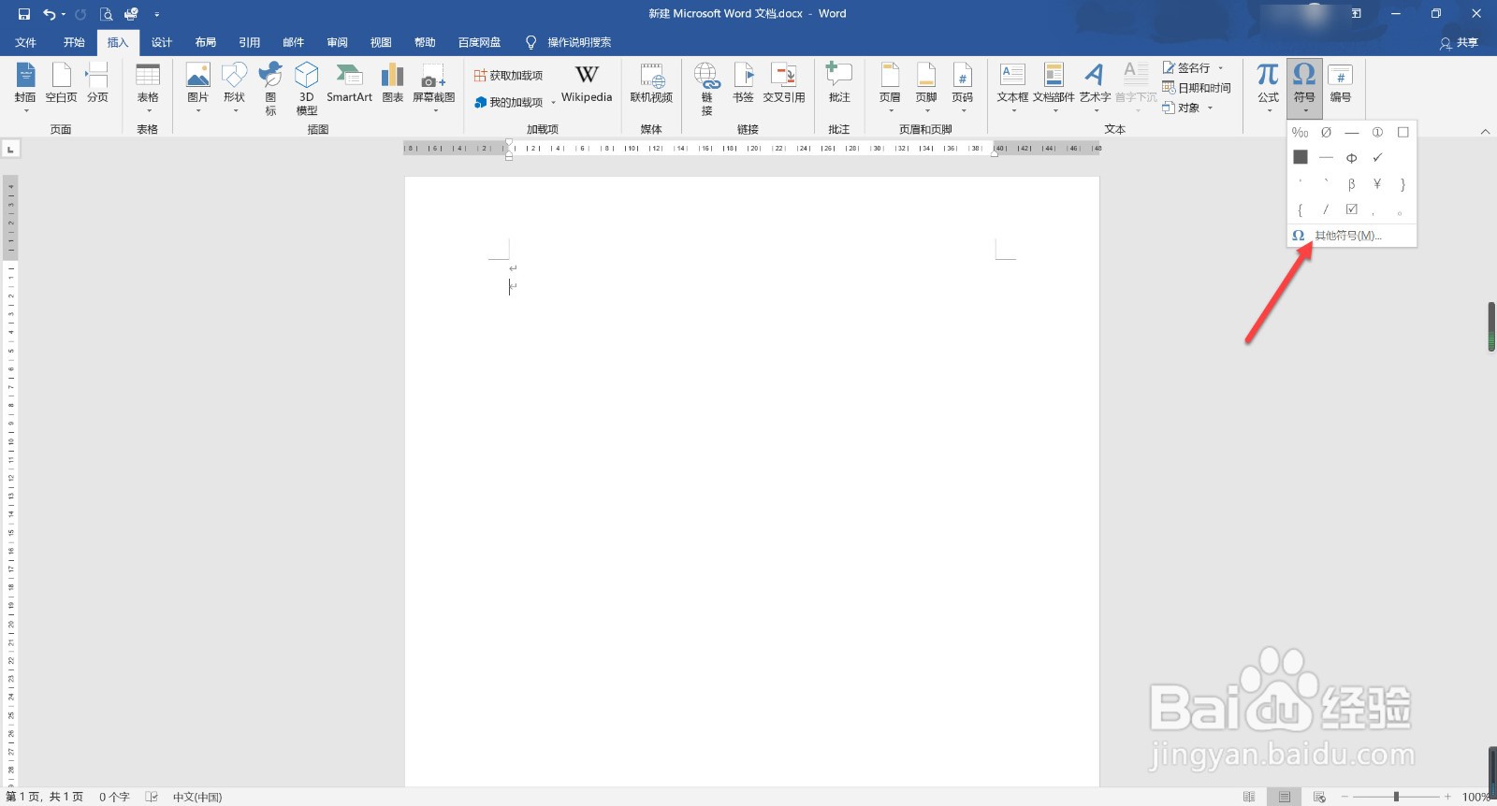Insert the ☑ checked box symbol

[1351, 209]
